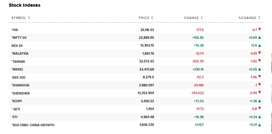Click SETI percent change -0.8
The height and width of the screenshot is (134, 272).
254,109
